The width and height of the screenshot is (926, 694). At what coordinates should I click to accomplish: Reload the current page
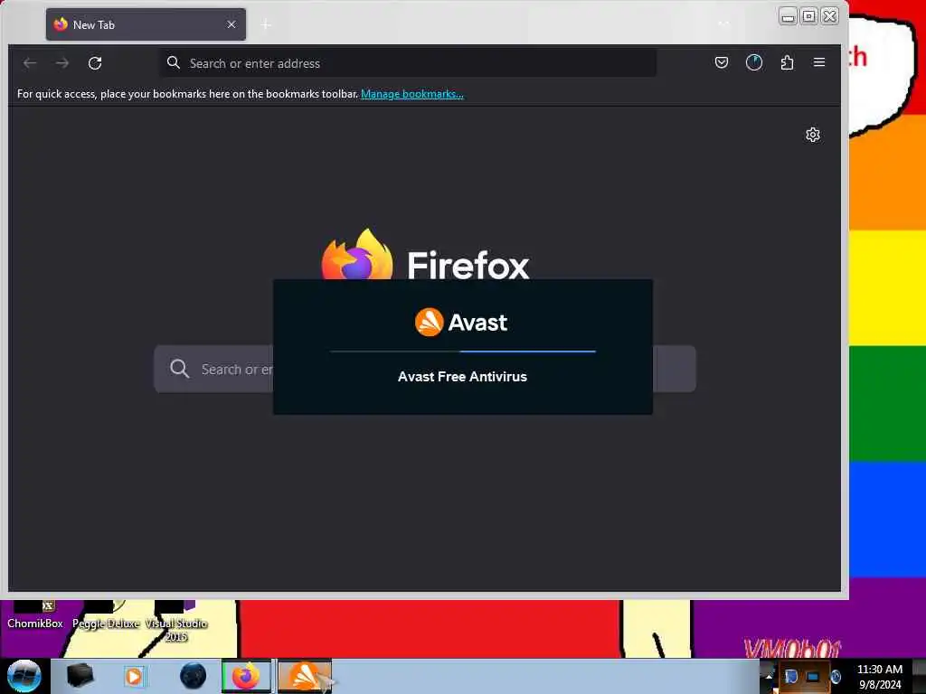[x=95, y=63]
